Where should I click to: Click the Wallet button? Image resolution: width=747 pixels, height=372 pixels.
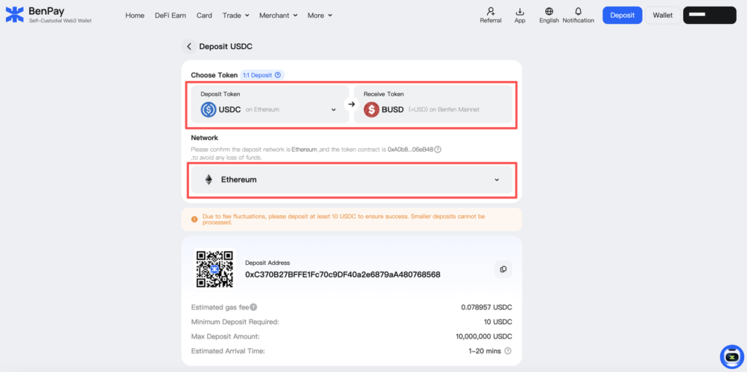point(662,15)
